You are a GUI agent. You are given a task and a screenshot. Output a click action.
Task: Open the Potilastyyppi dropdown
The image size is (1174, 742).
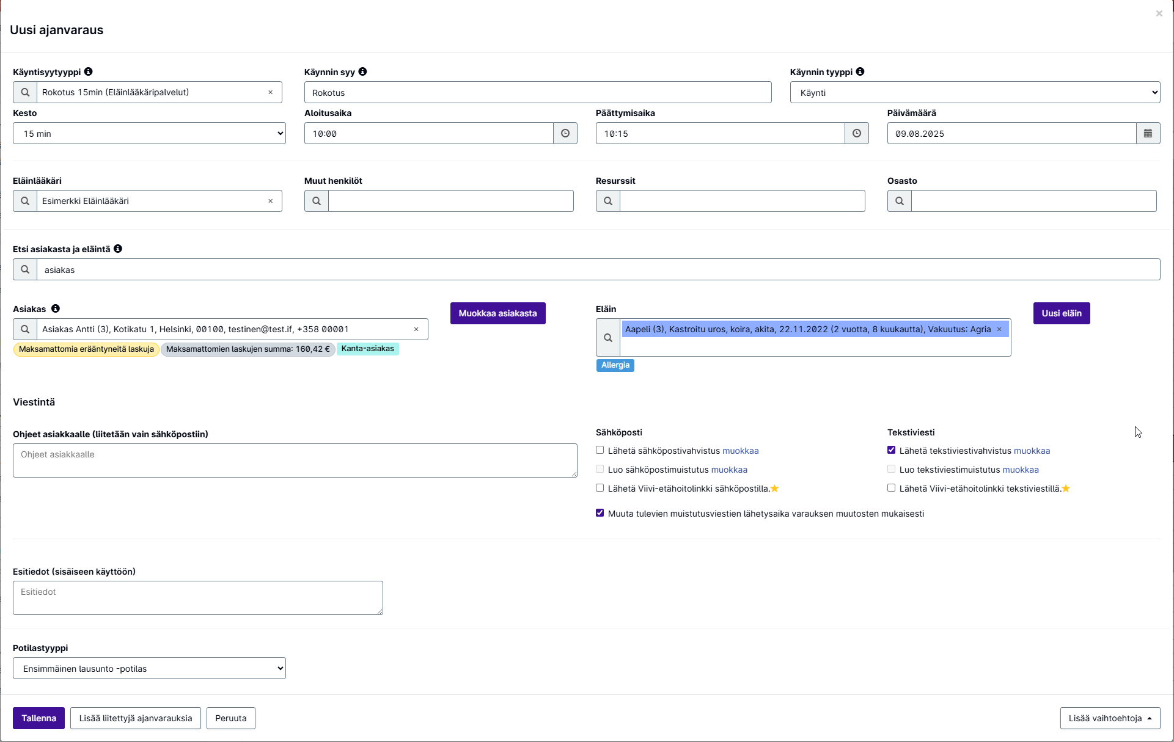149,668
